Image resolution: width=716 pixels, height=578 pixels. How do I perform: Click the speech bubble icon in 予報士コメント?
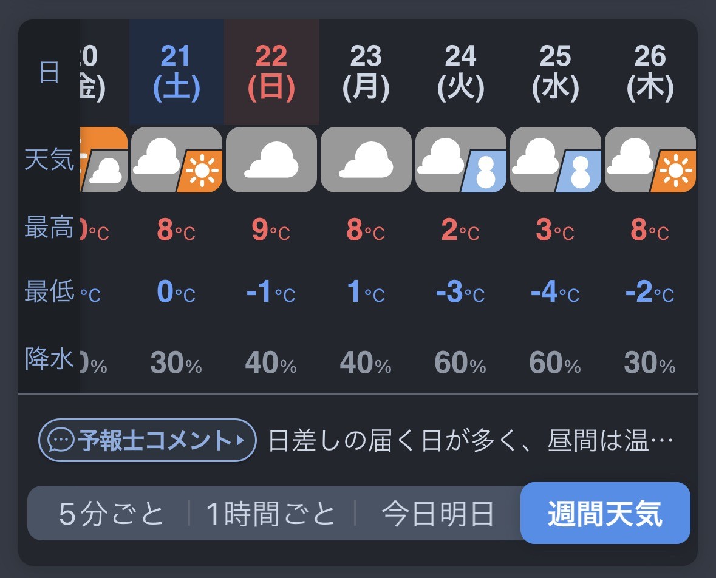pyautogui.click(x=61, y=441)
